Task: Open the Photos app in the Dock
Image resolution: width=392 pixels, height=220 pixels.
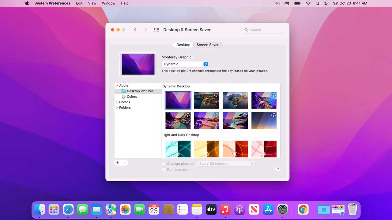Action: pos(125,209)
